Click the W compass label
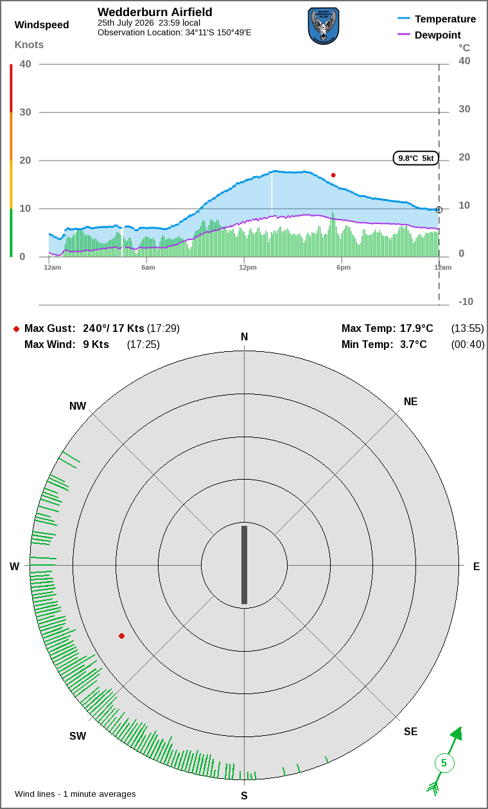This screenshot has height=809, width=488. pos(14,566)
